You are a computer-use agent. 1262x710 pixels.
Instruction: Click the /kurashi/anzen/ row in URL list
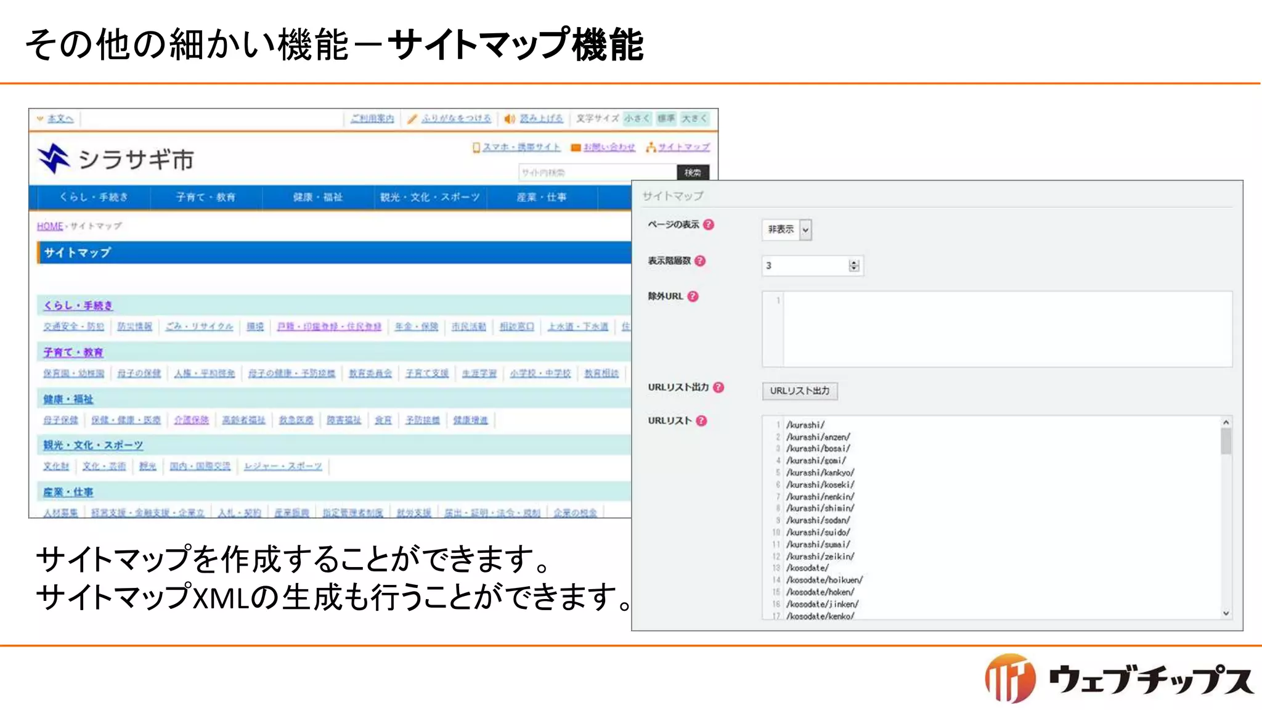818,437
